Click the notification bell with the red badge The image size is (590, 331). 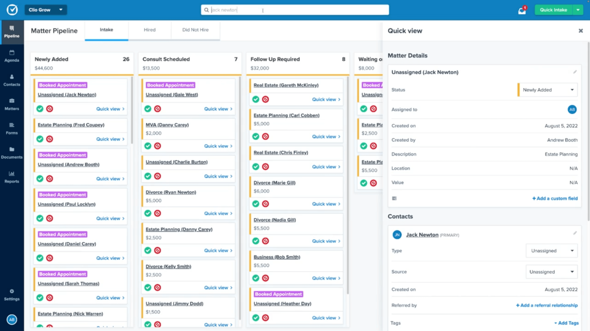click(x=521, y=10)
